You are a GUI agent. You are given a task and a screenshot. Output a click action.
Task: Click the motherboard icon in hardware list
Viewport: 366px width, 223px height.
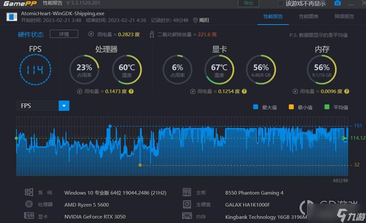click(x=187, y=192)
